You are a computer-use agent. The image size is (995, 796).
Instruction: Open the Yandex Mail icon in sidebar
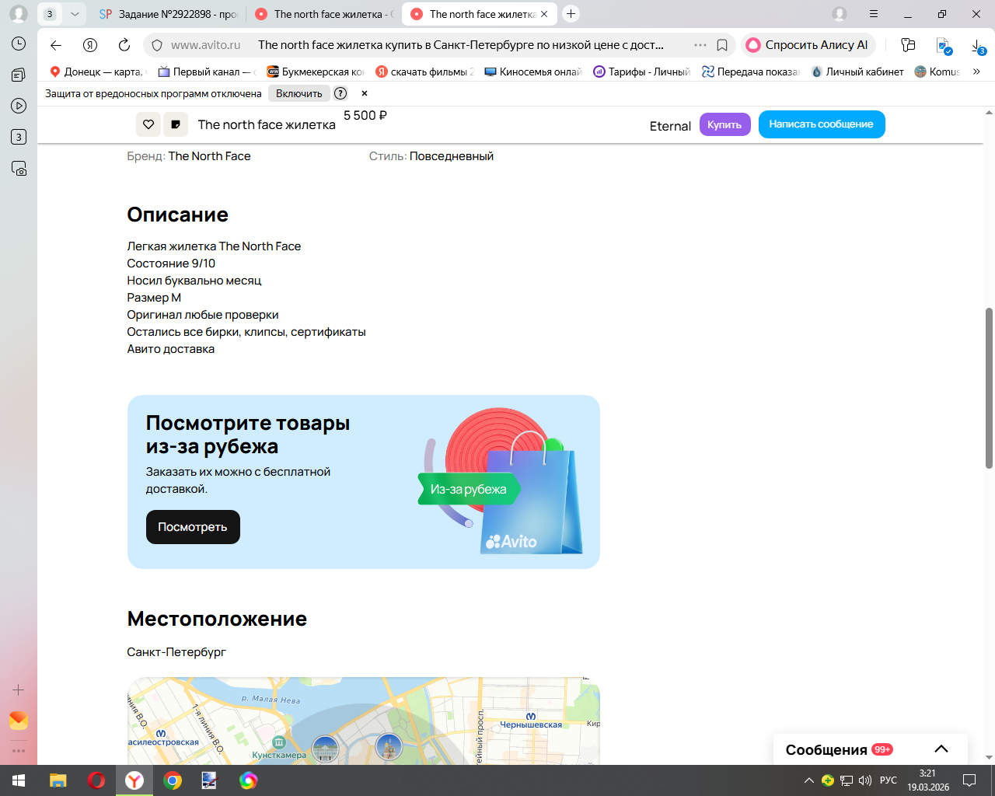tap(19, 721)
